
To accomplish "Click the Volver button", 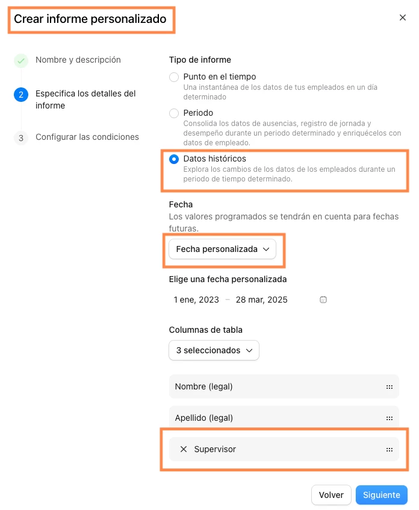I will pos(331,495).
